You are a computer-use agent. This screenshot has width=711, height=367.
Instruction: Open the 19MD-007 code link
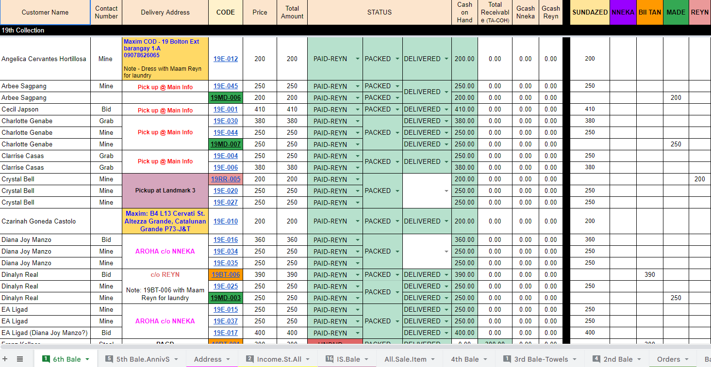click(x=226, y=144)
